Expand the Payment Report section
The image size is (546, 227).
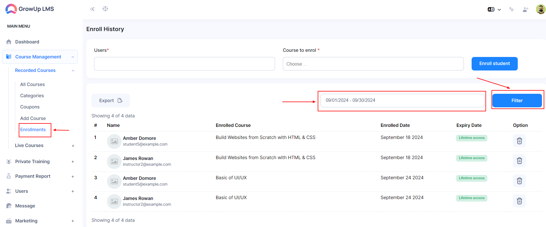point(73,177)
